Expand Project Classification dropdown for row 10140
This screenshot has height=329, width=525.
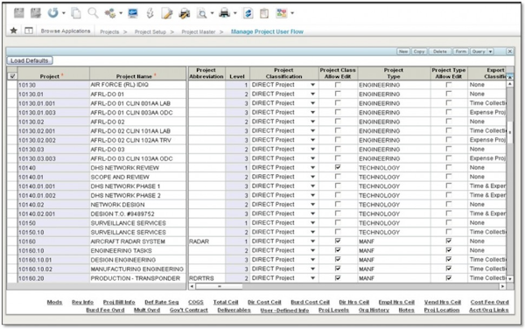[312, 168]
